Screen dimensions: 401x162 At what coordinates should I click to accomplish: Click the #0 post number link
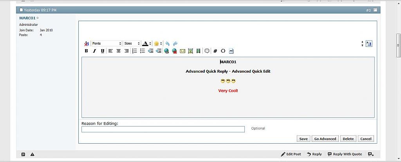coord(368,10)
